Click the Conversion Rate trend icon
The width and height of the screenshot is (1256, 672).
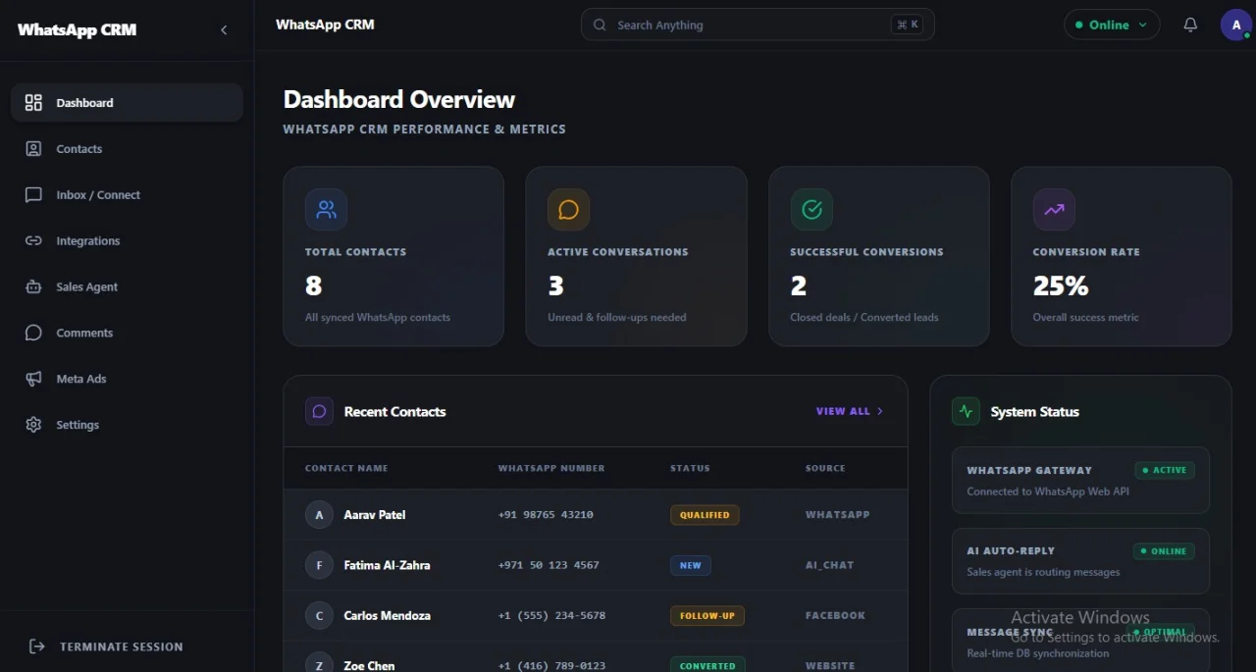pos(1054,209)
